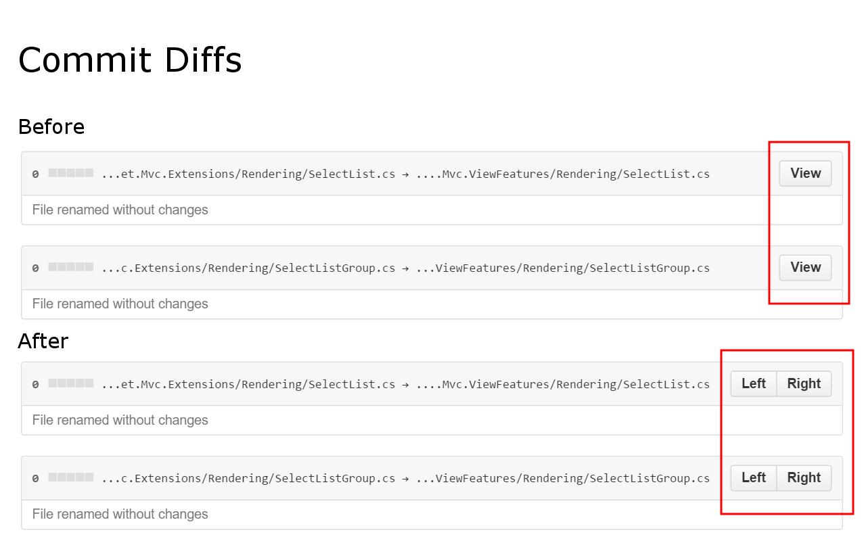
Task: Click change count 0 for SelectListGroup.cs under After
Action: [35, 479]
